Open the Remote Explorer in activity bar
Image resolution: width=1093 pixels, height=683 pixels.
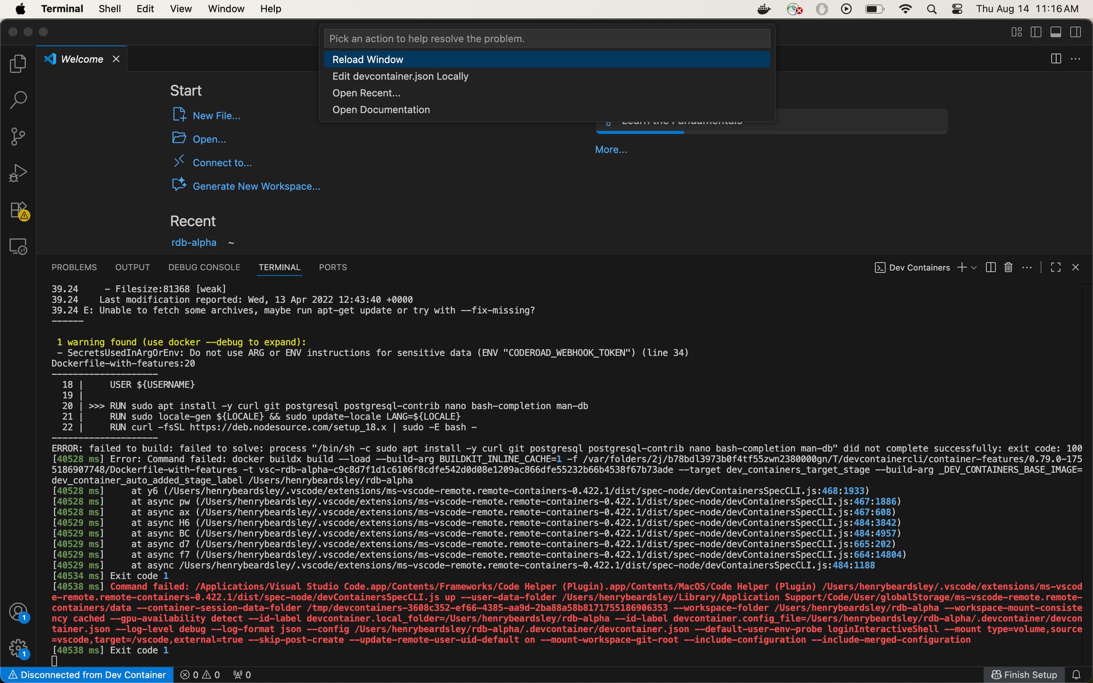pos(18,246)
